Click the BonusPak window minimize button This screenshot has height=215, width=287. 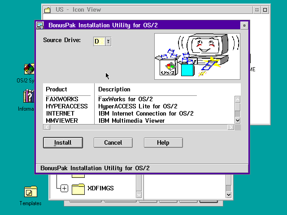tap(244, 26)
